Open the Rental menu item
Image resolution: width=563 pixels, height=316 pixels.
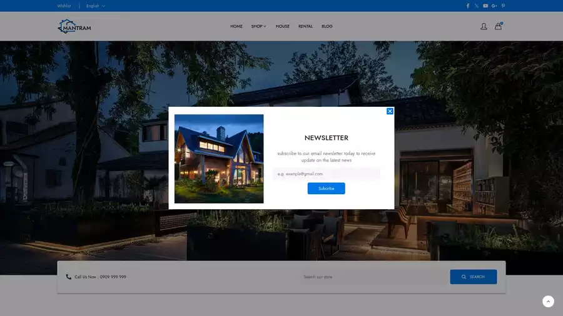305,26
